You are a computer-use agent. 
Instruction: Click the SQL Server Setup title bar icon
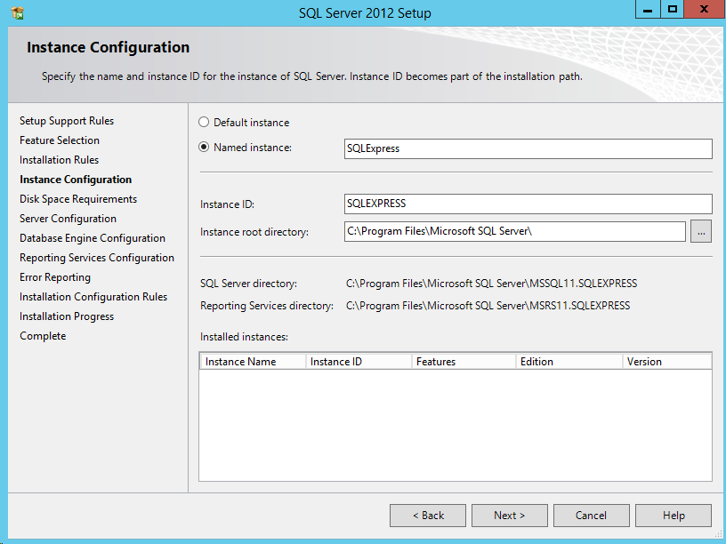pyautogui.click(x=17, y=13)
